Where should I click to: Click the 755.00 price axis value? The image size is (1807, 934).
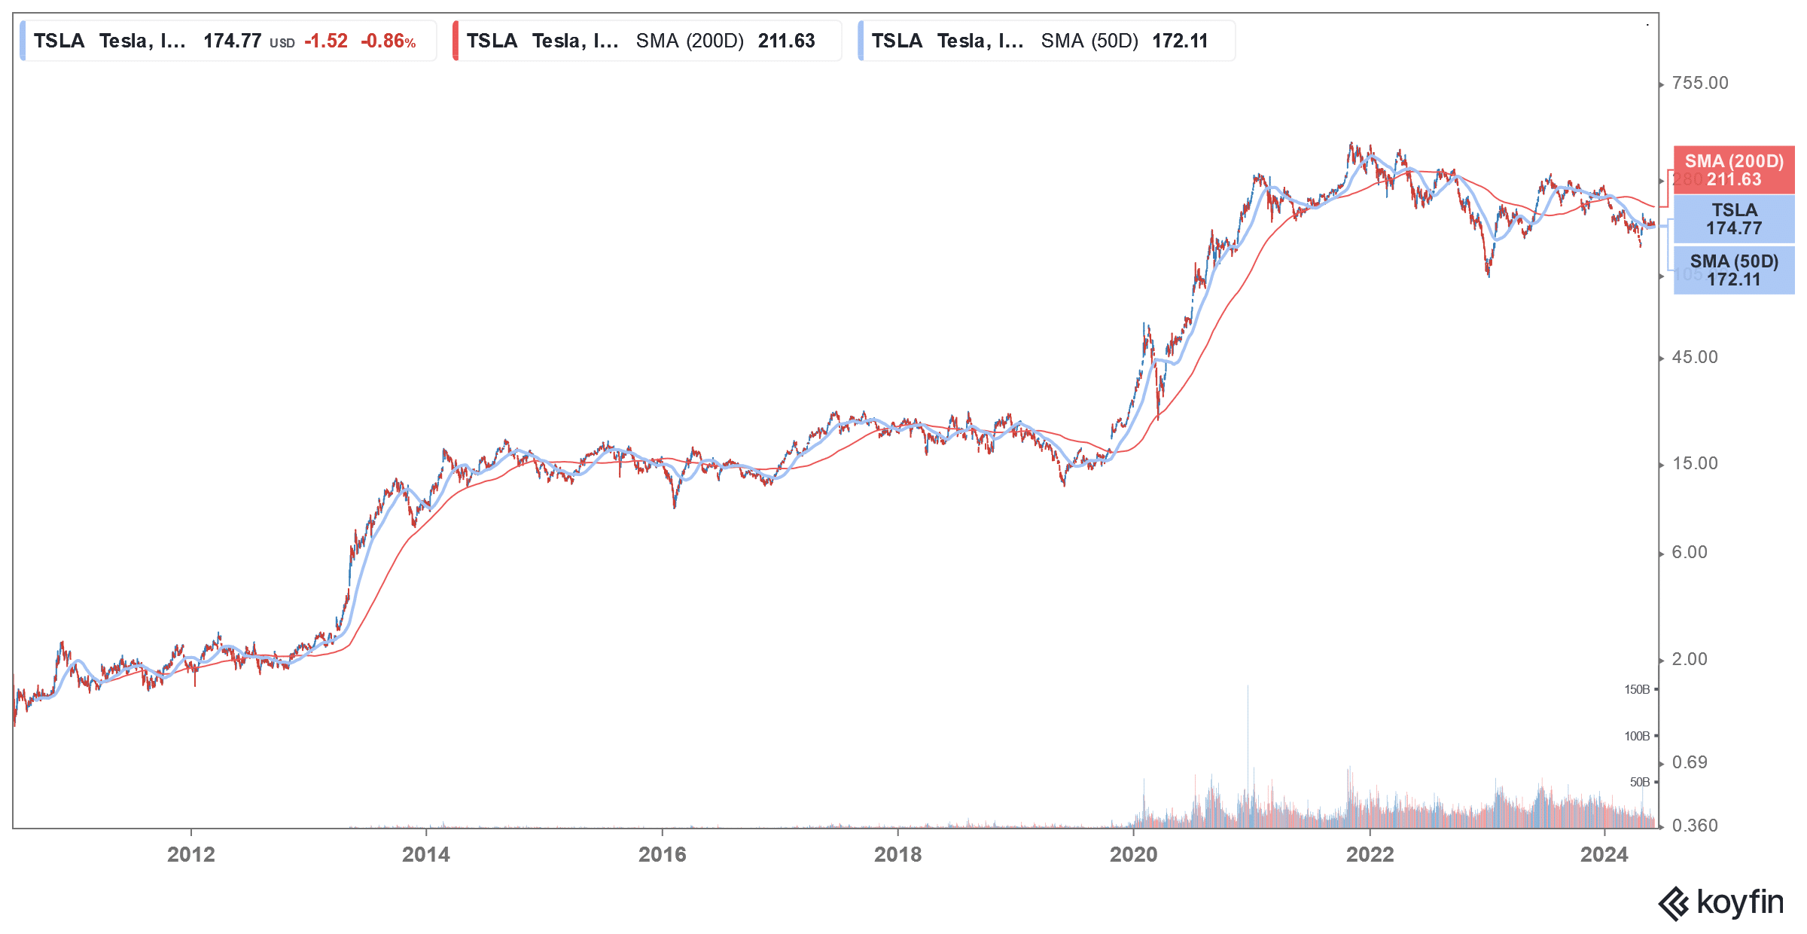tap(1700, 83)
